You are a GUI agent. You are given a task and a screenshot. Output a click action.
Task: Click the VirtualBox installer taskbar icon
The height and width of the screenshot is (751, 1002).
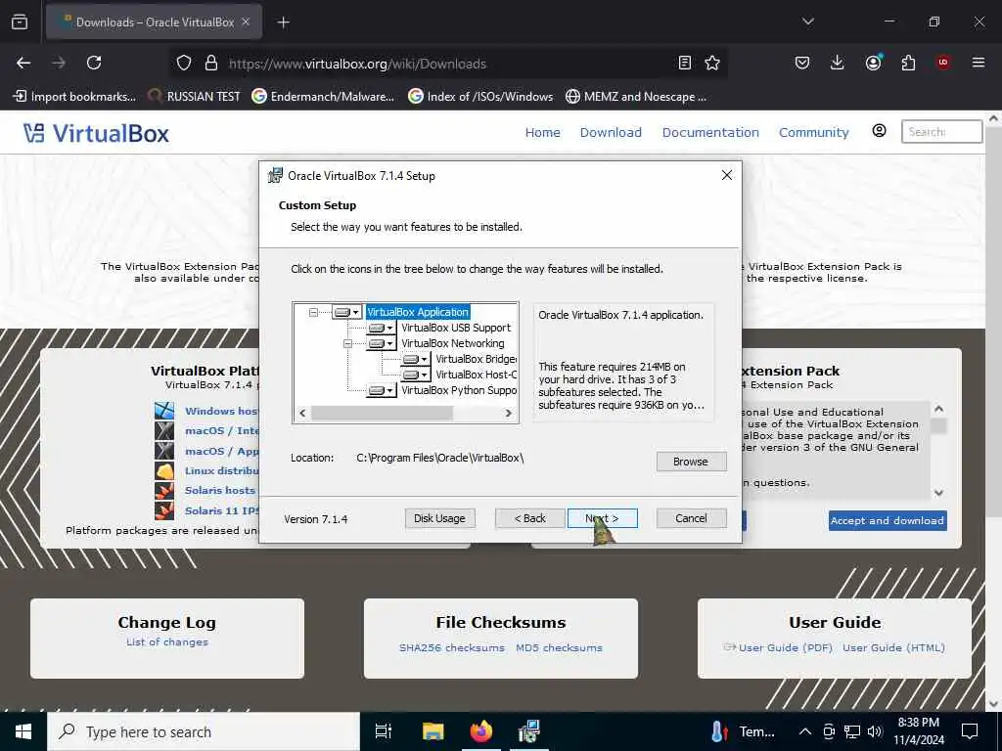tap(529, 731)
